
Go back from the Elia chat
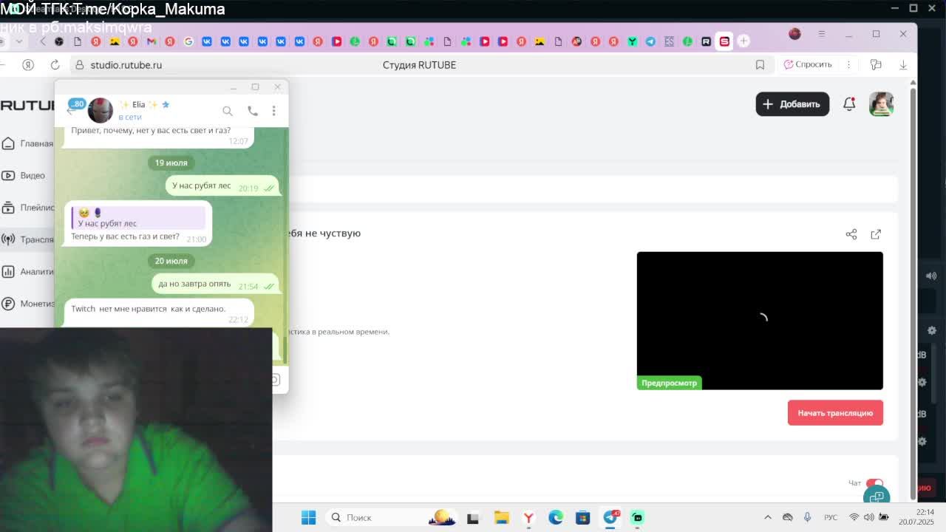[71, 111]
